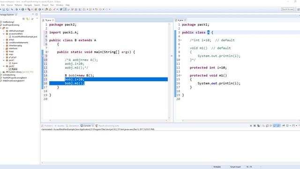Click the Last Edit Location toolbar icon
The height and width of the screenshot is (169, 300).
click(97, 9)
